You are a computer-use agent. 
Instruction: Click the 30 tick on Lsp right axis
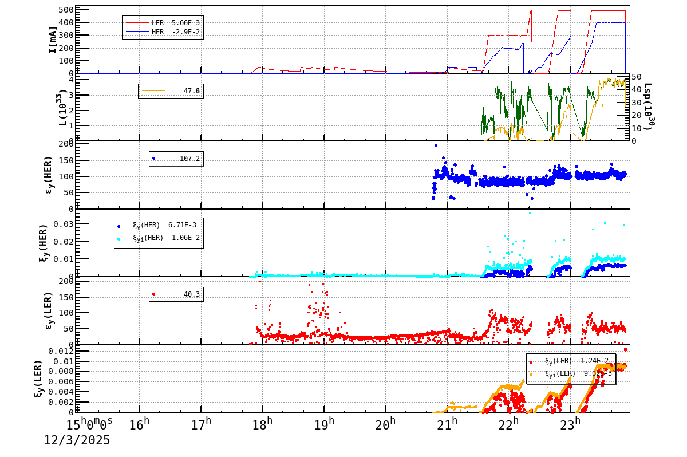click(636, 102)
